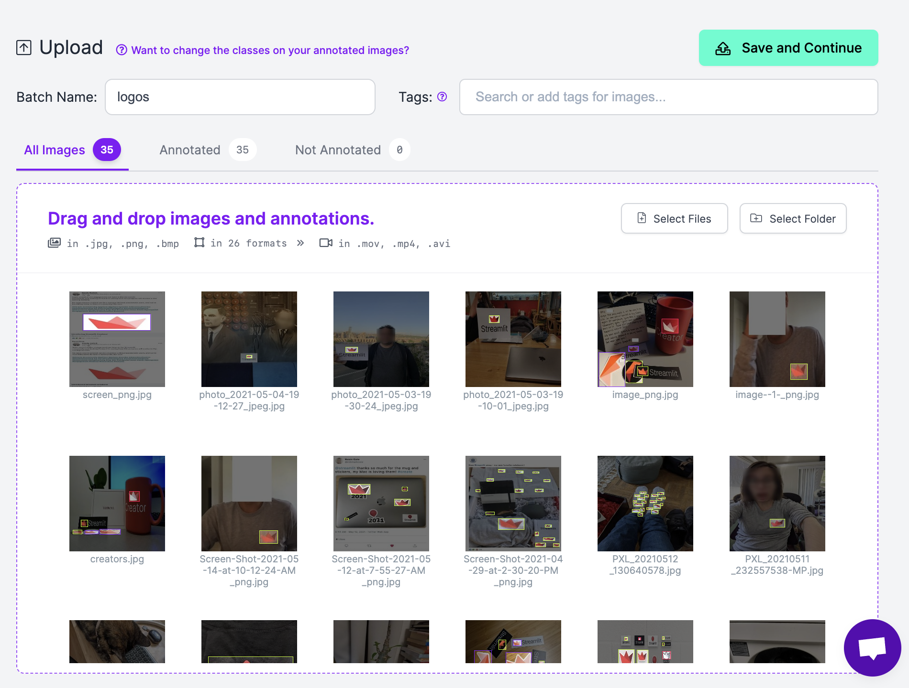This screenshot has height=688, width=909.
Task: Click the video camera icon for movie formats
Action: point(326,243)
